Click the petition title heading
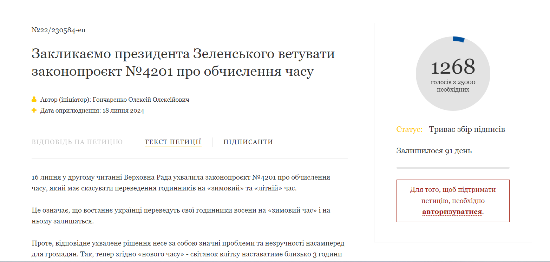The image size is (550, 262). click(x=183, y=63)
